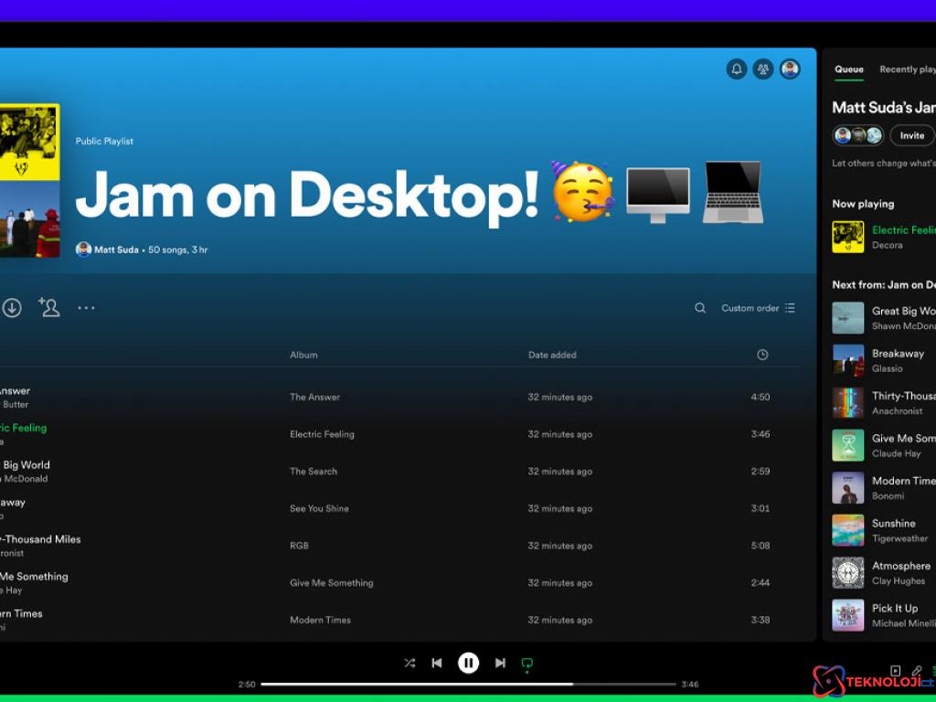The width and height of the screenshot is (936, 702).
Task: Seek within the song progress bar
Action: pos(469,684)
